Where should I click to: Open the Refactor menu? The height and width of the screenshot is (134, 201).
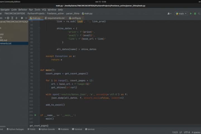click(x=23, y=9)
